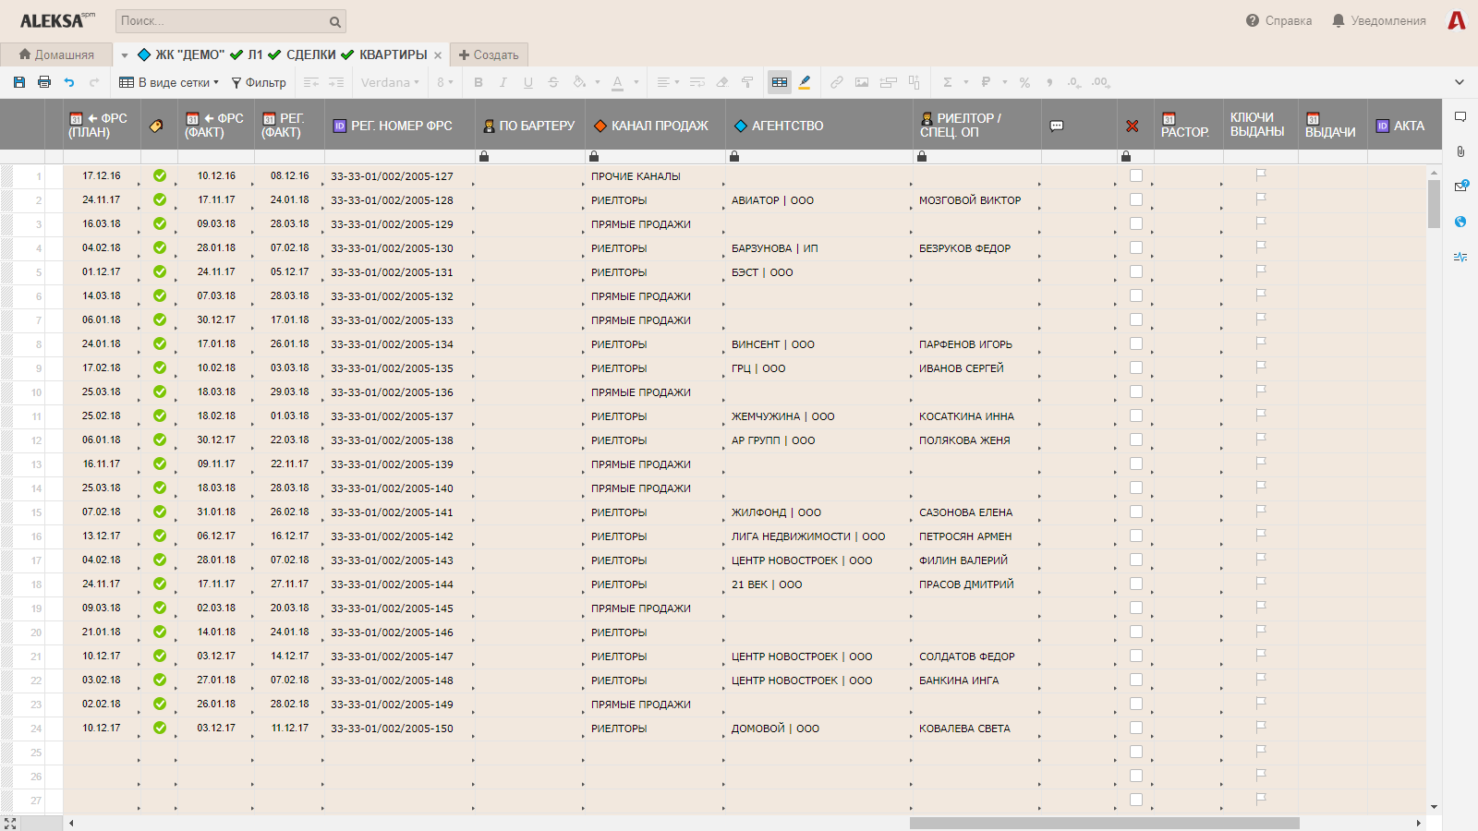
Task: Click the Создать new tab button
Action: coord(490,54)
